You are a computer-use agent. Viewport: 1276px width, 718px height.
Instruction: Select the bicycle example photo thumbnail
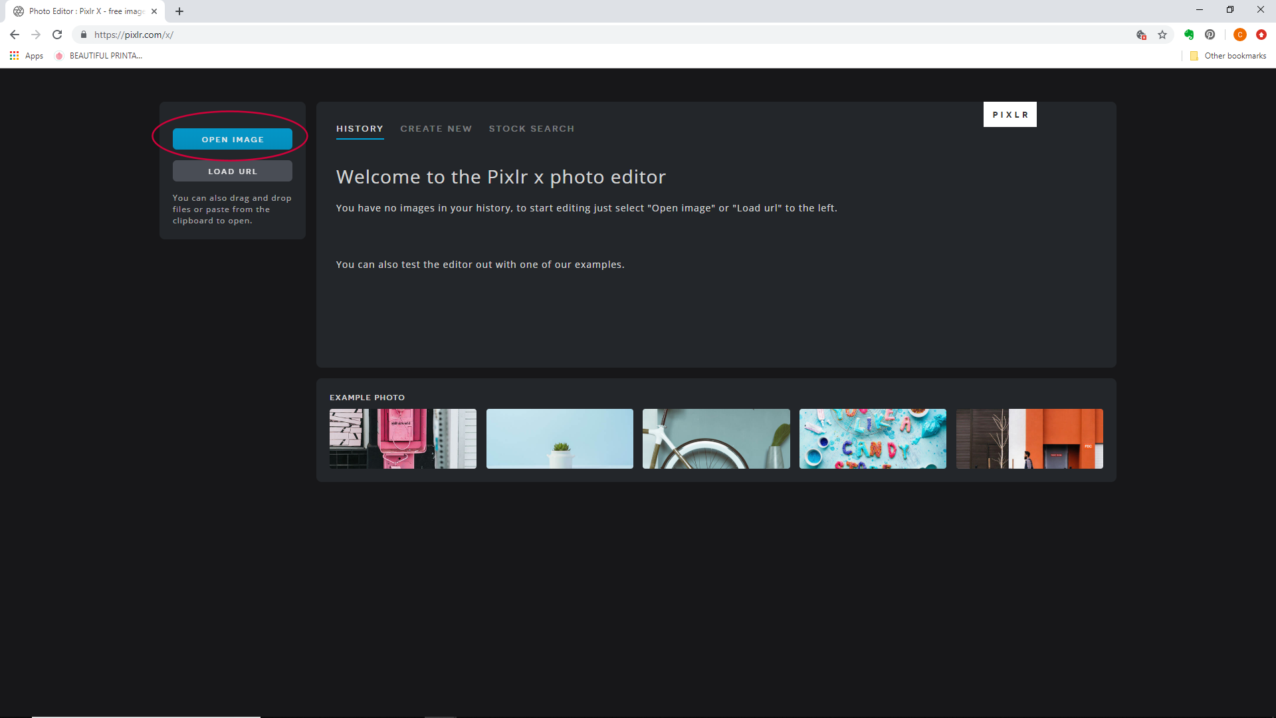pyautogui.click(x=716, y=438)
